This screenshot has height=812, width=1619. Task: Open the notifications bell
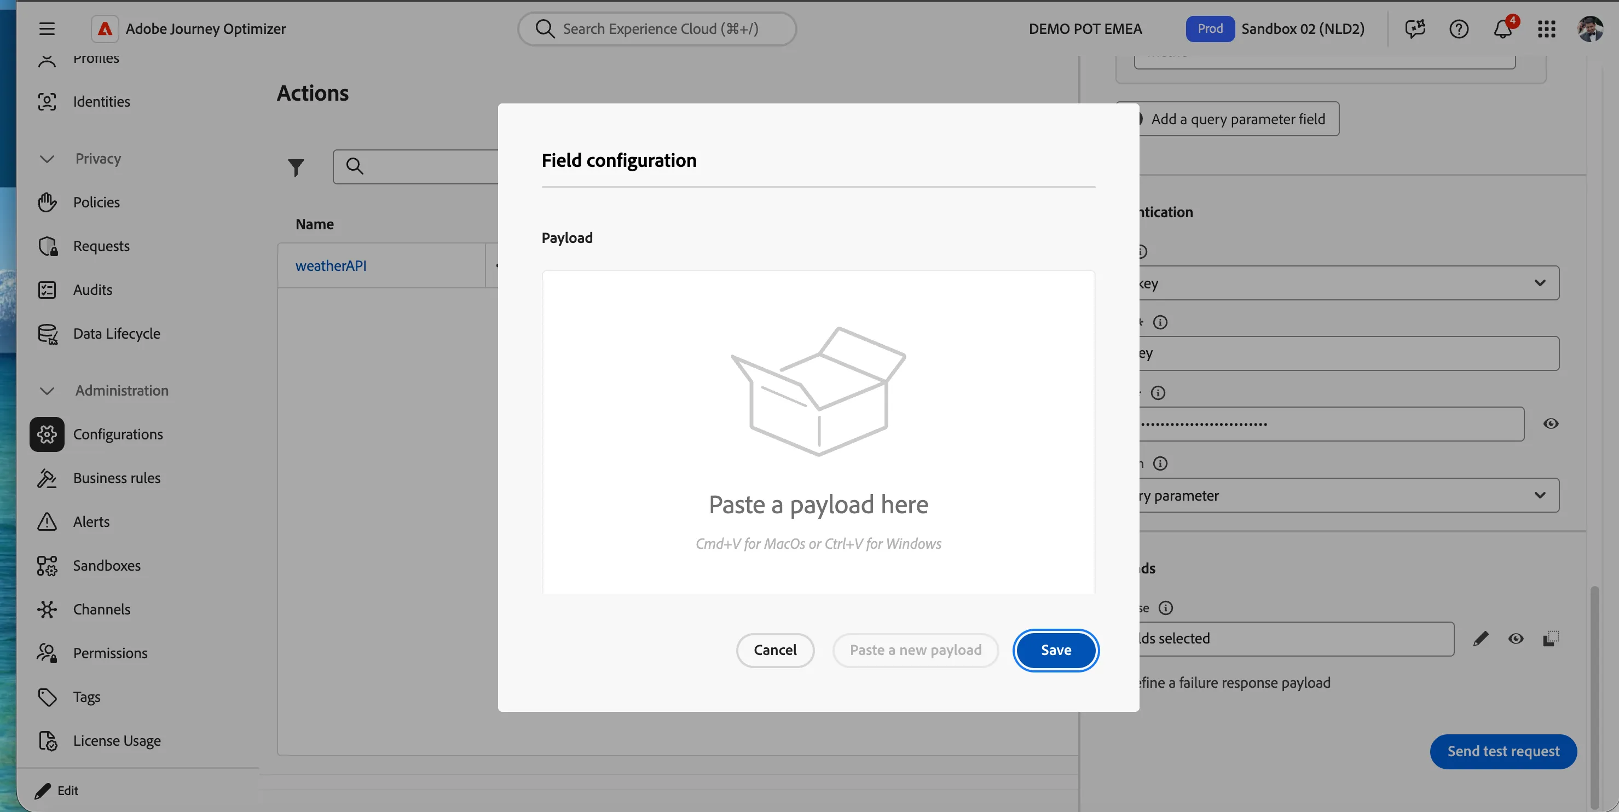(x=1503, y=29)
